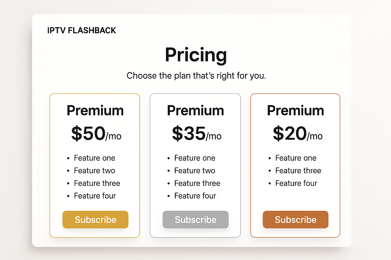Click the $50/mo price text
This screenshot has height=260, width=391.
[x=96, y=134]
